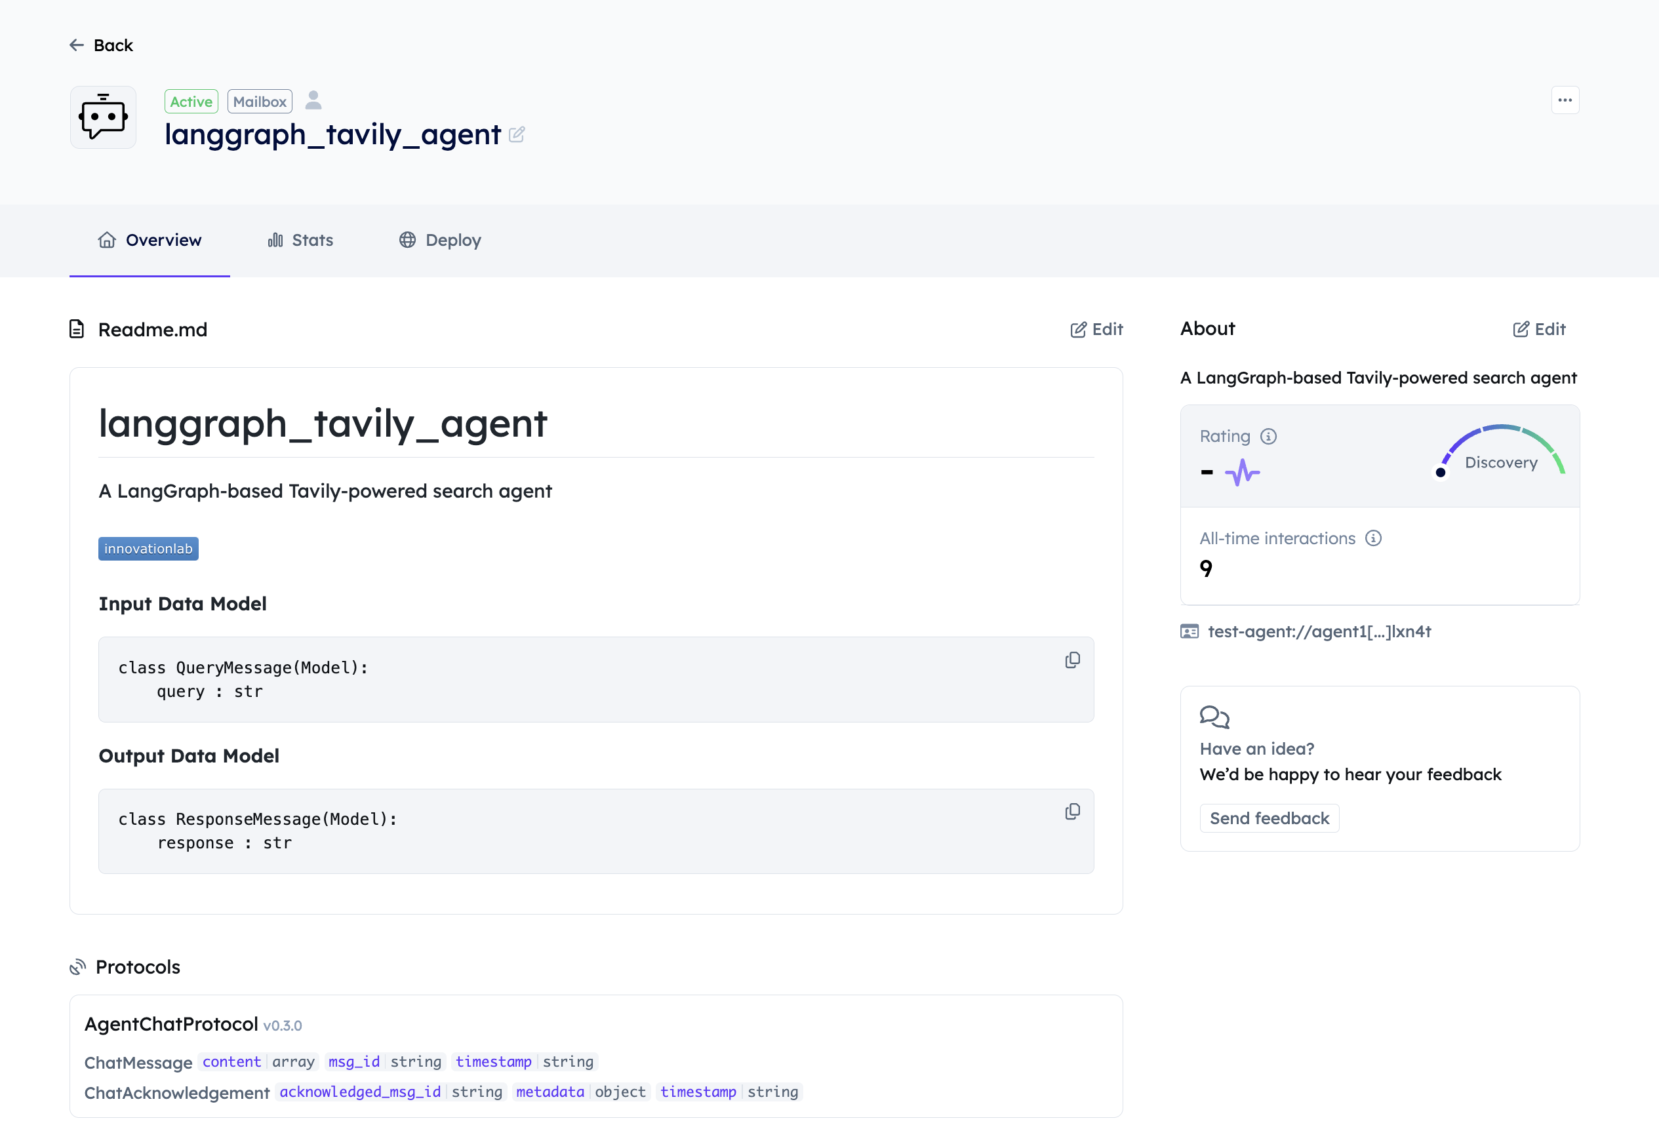Switch to the Deploy tab

click(x=440, y=240)
